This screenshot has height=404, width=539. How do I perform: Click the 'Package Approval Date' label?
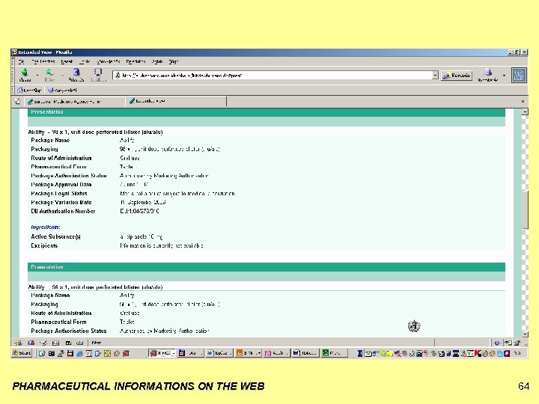coord(61,185)
